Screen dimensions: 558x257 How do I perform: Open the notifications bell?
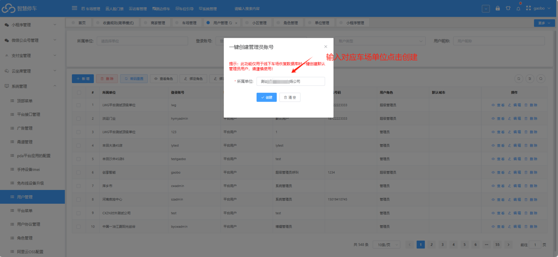[518, 9]
